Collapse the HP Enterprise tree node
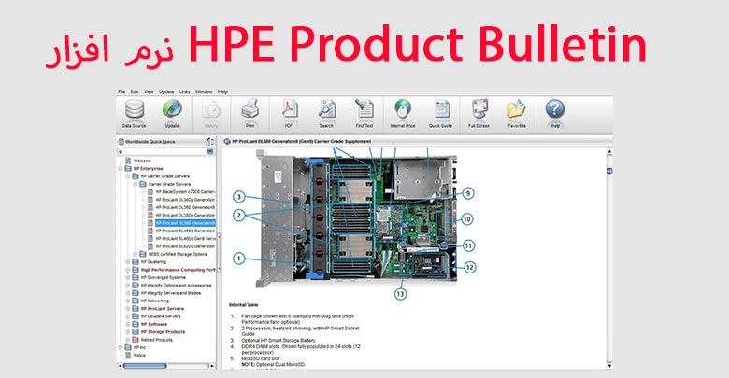Image resolution: width=729 pixels, height=378 pixels. click(121, 169)
